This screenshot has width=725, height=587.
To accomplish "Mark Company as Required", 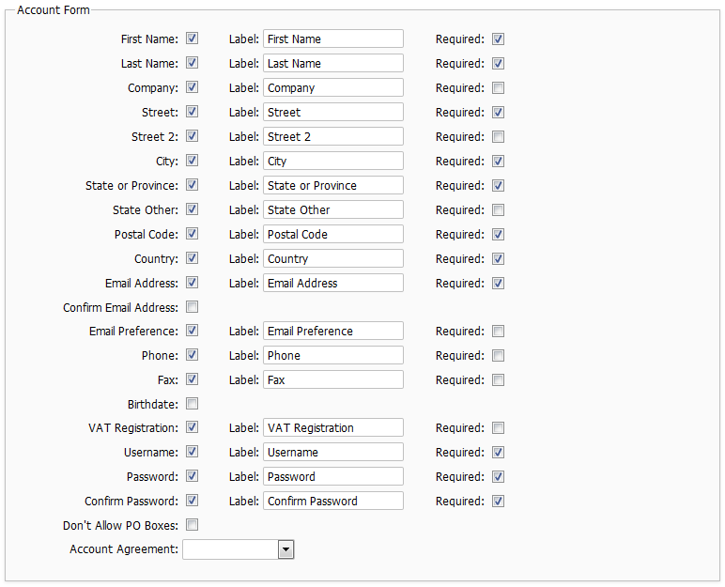I will click(498, 88).
